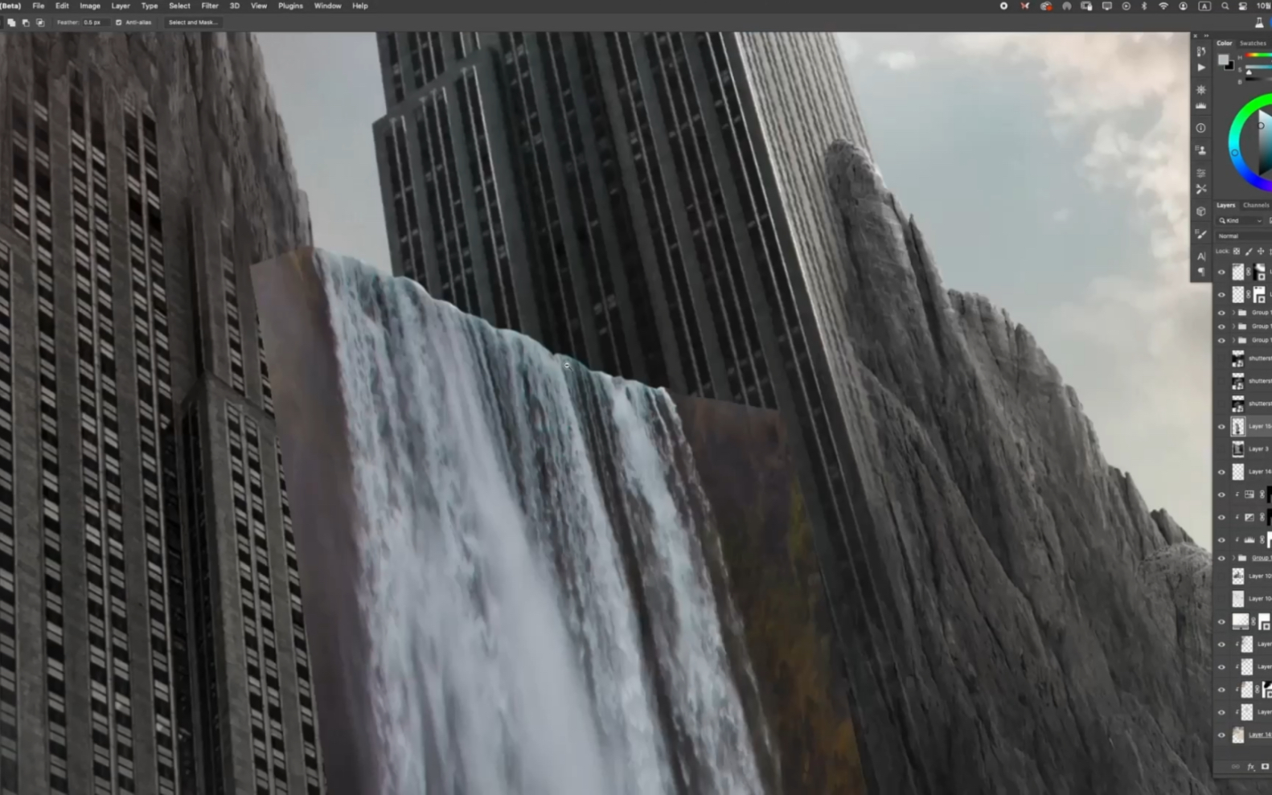Expand the second Group folder chevron
The height and width of the screenshot is (795, 1272).
1233,326
